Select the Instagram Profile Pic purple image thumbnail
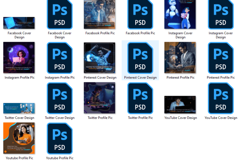 pos(19,58)
